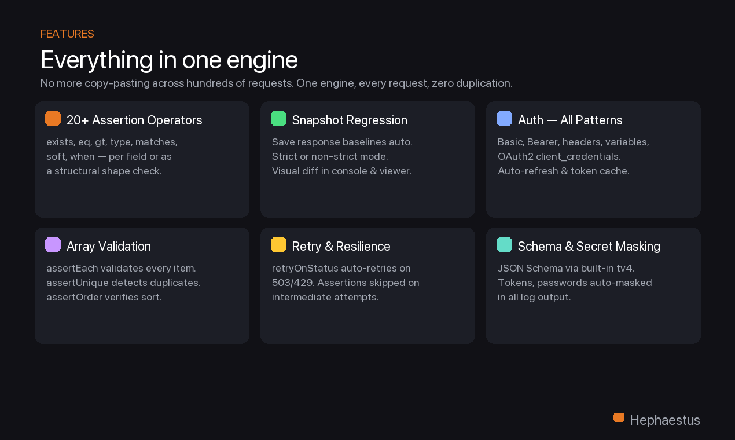
Task: Open the Auth — All Patterns title
Action: point(570,120)
